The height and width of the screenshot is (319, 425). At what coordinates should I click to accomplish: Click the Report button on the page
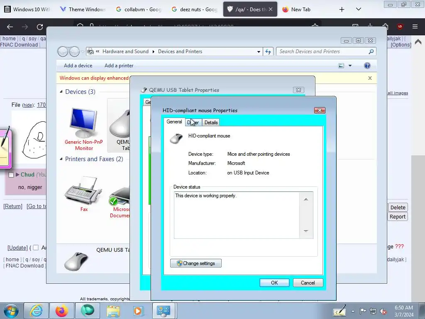(398, 217)
